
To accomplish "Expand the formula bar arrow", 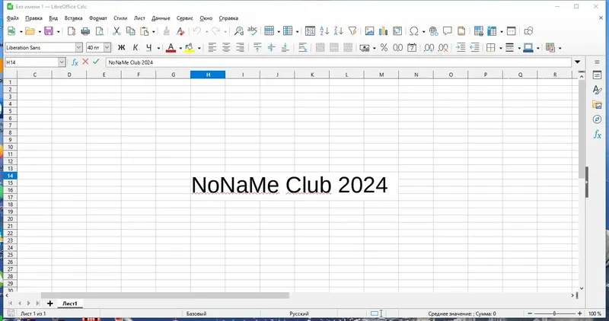I will (x=578, y=62).
